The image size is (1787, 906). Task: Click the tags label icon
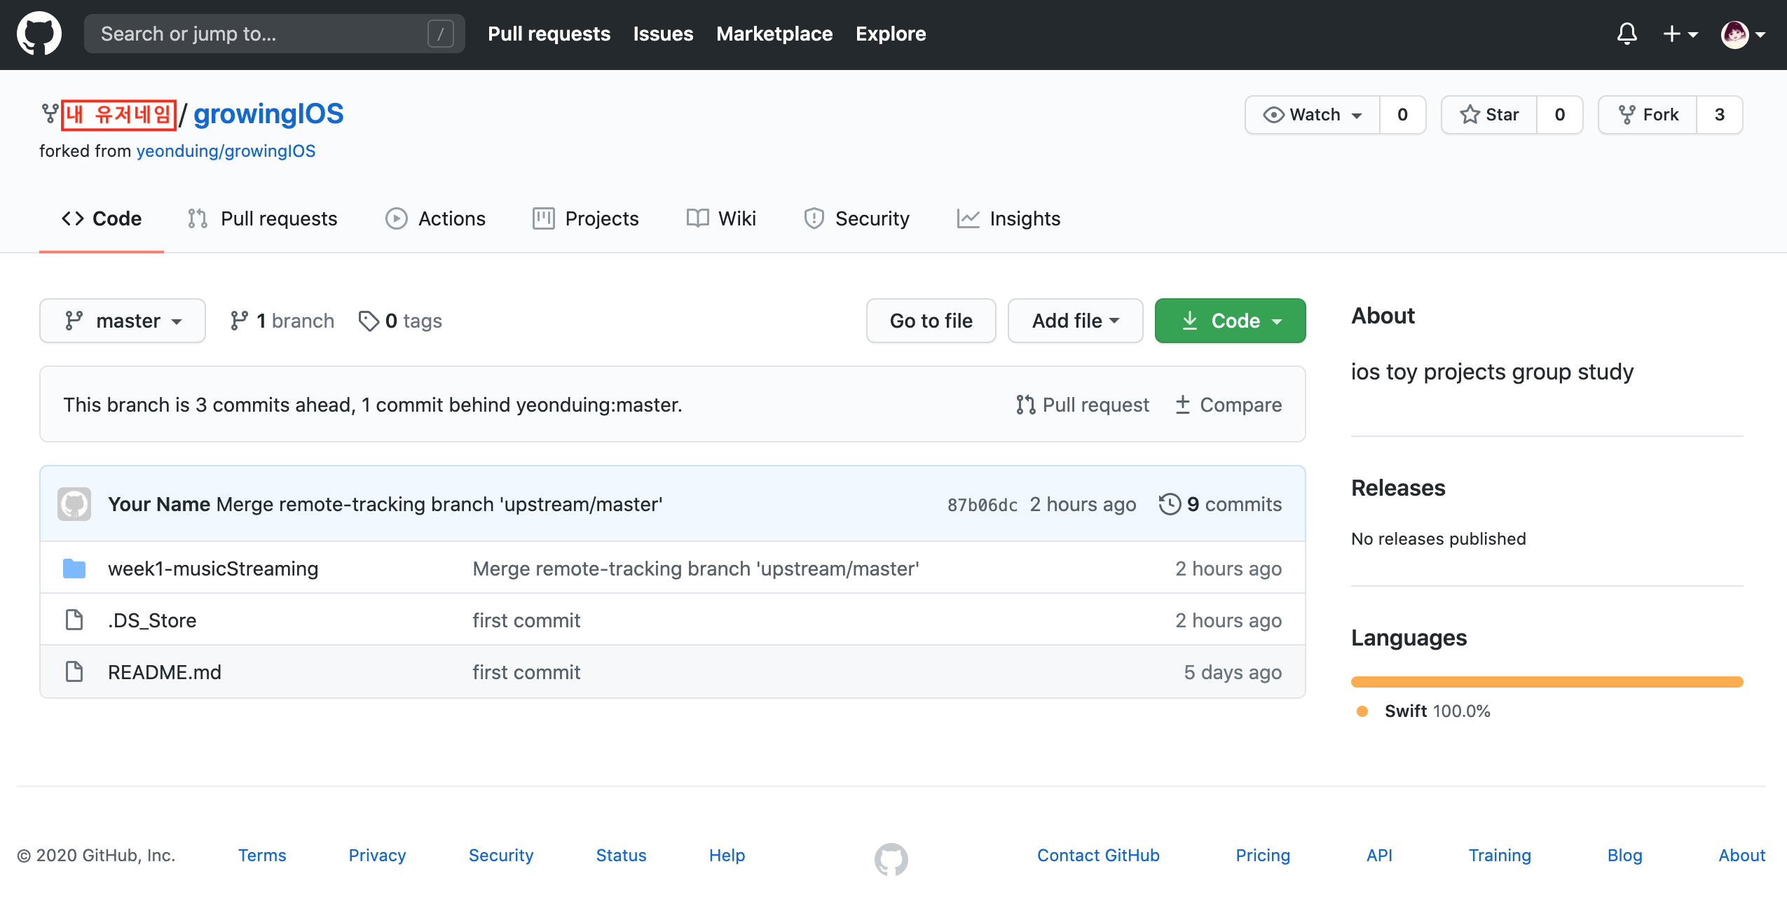point(368,321)
